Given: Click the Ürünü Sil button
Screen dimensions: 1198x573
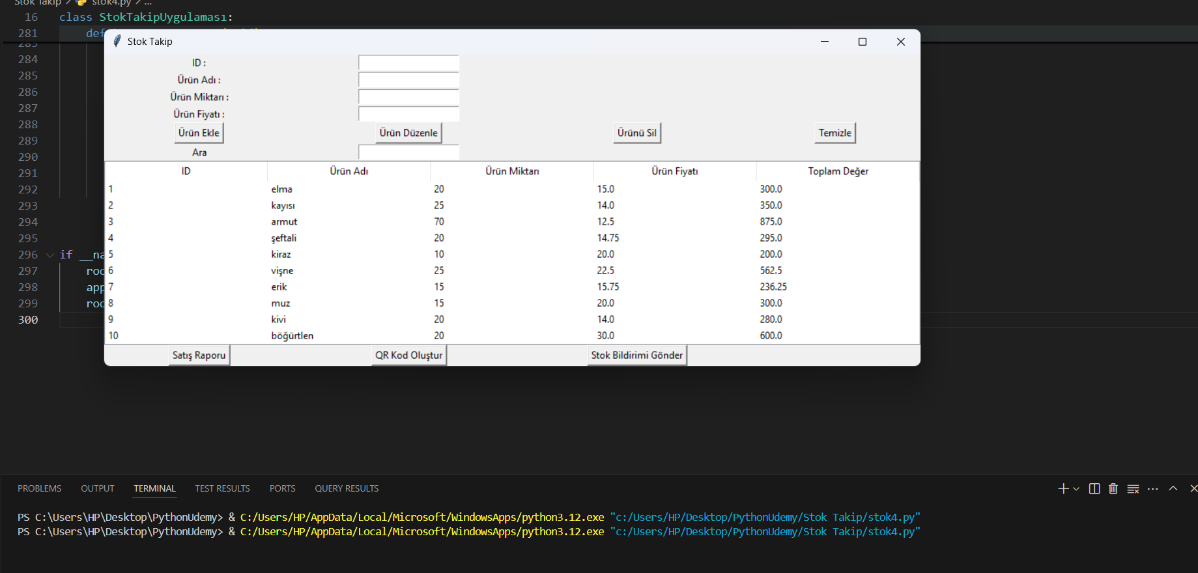Looking at the screenshot, I should [636, 133].
